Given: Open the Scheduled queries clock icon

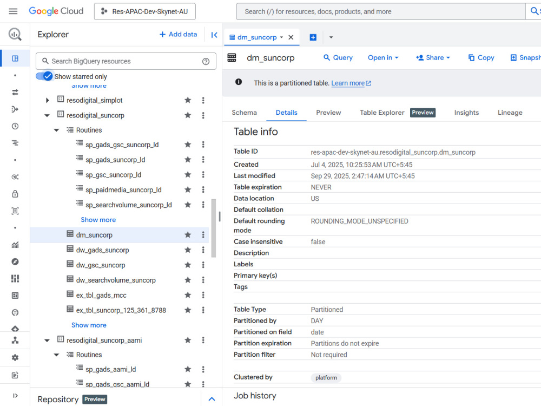Looking at the screenshot, I should tap(15, 126).
